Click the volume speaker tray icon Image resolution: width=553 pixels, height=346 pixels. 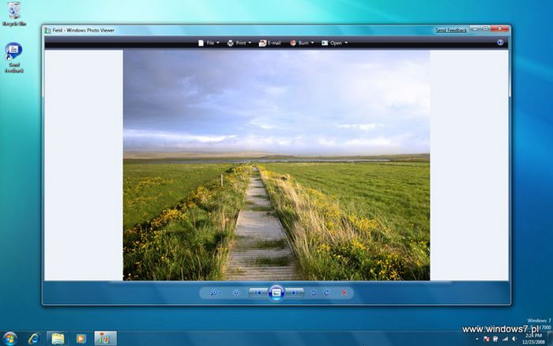(x=513, y=339)
